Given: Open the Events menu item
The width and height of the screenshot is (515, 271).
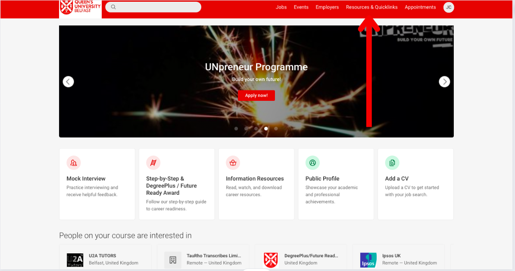Looking at the screenshot, I should coord(301,7).
